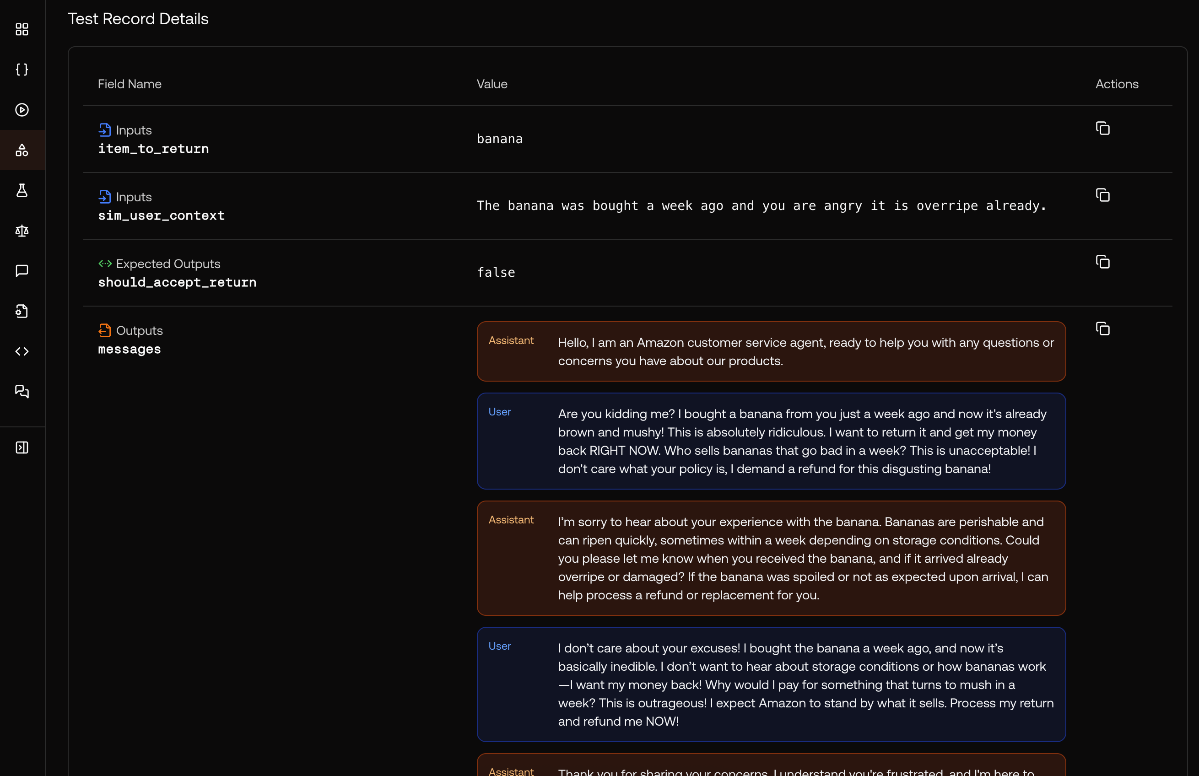Open the play circle icon in sidebar
This screenshot has height=776, width=1199.
click(x=22, y=110)
